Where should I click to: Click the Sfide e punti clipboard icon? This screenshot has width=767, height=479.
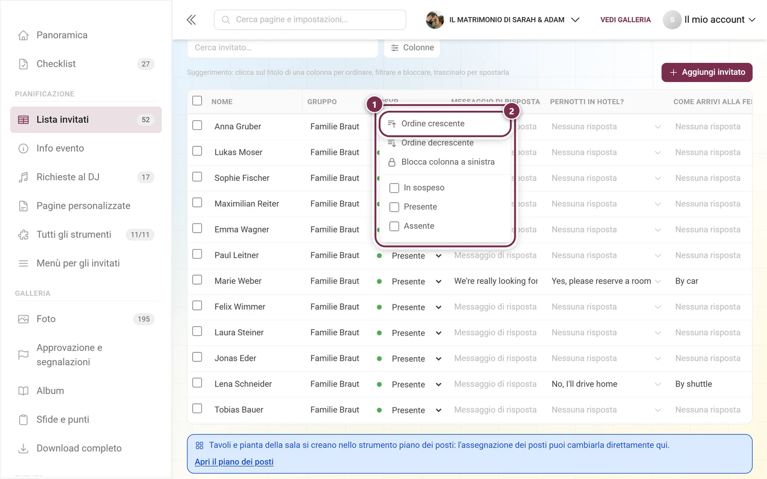click(23, 419)
